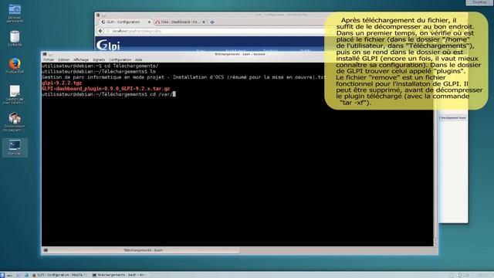
Task: Close the GLPI - Configuration tab
Action: pos(149,22)
